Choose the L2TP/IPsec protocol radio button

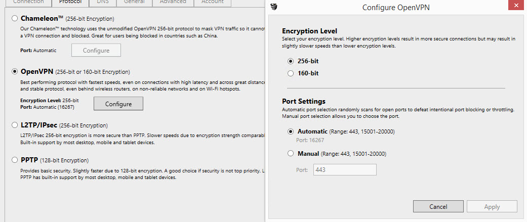[15, 125]
